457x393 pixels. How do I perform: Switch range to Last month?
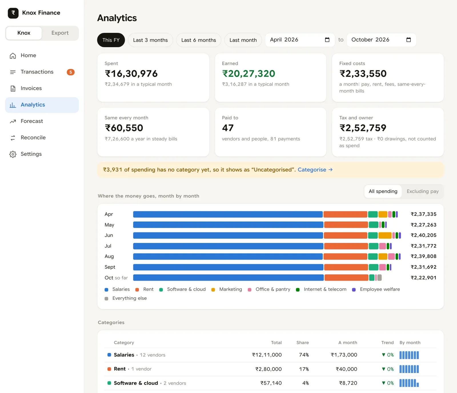click(x=243, y=40)
